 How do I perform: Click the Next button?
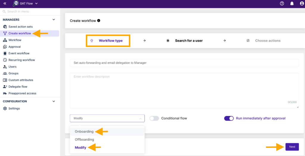pyautogui.click(x=292, y=147)
